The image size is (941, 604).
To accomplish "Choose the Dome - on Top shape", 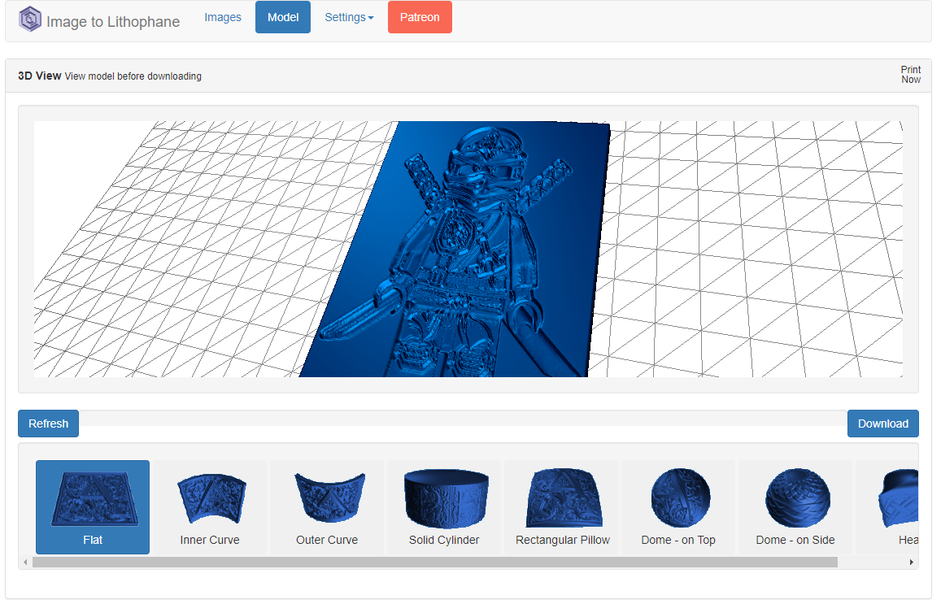I will click(x=678, y=506).
